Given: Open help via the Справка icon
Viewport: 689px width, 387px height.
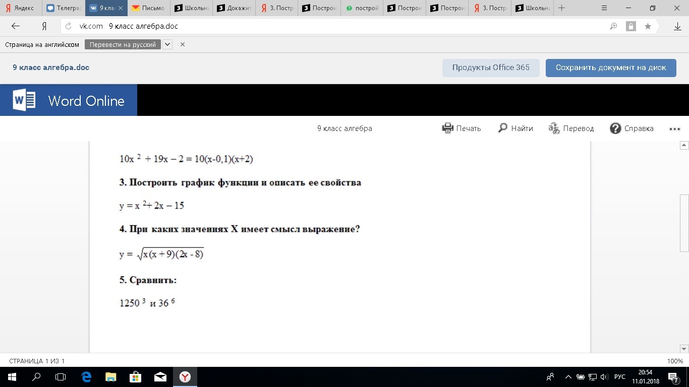Looking at the screenshot, I should (615, 128).
